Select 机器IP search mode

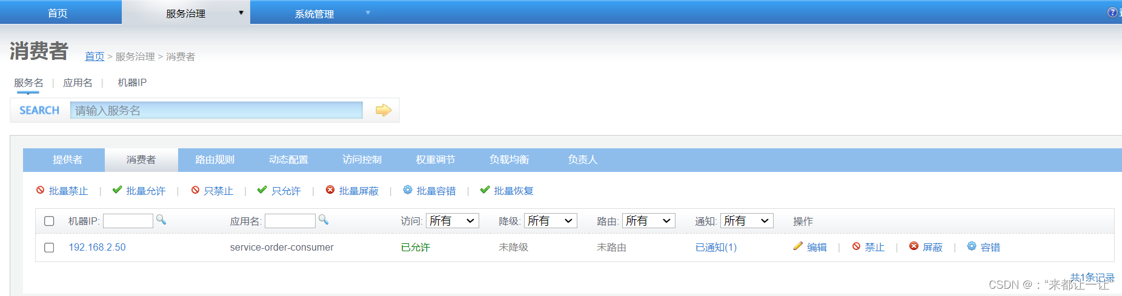tap(132, 83)
